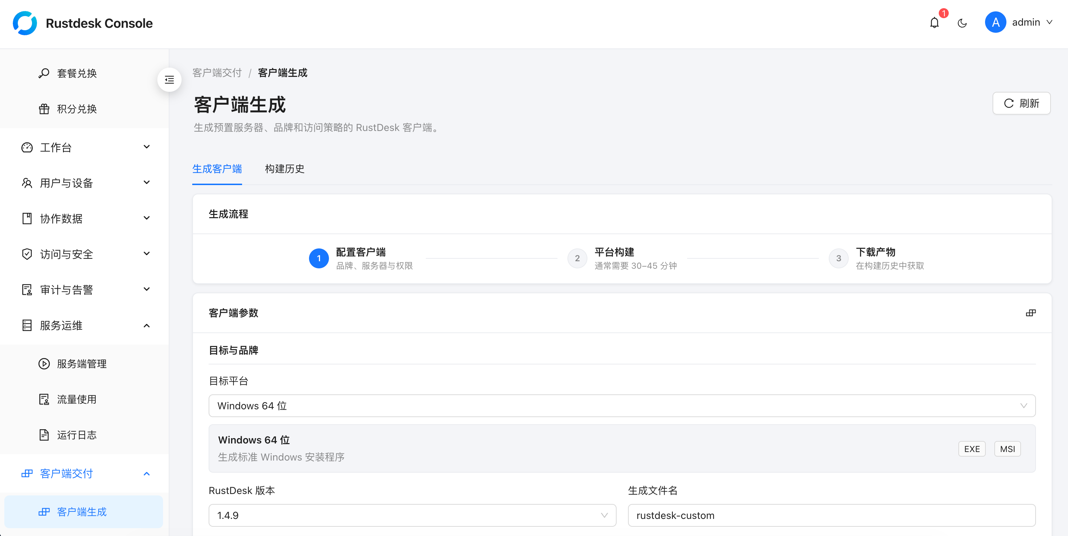This screenshot has height=536, width=1068.
Task: Open the notifications bell
Action: coord(934,23)
